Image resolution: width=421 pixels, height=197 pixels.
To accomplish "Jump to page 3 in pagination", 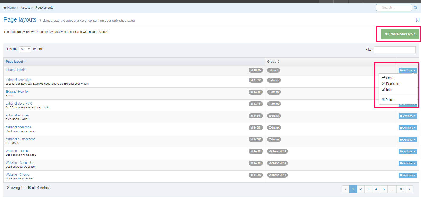I will coord(368,189).
